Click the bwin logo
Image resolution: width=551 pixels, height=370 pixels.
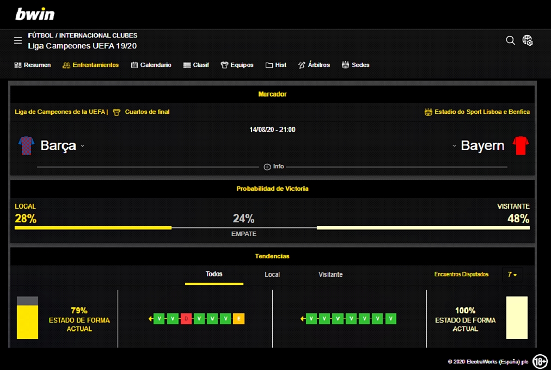point(35,14)
